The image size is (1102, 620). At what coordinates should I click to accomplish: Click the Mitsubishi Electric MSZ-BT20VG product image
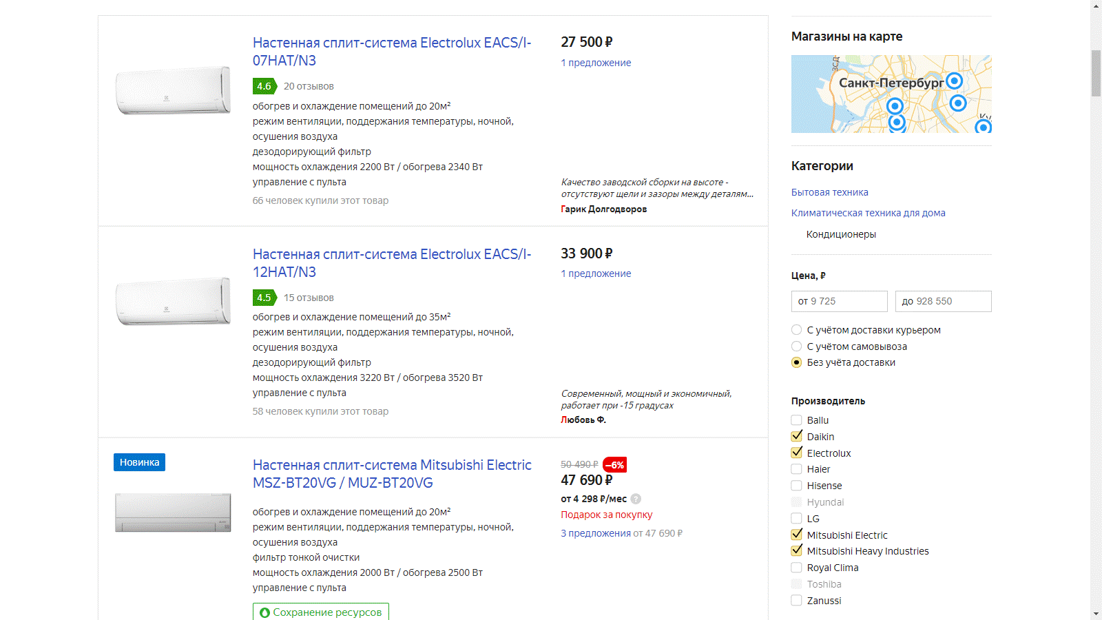tap(173, 513)
